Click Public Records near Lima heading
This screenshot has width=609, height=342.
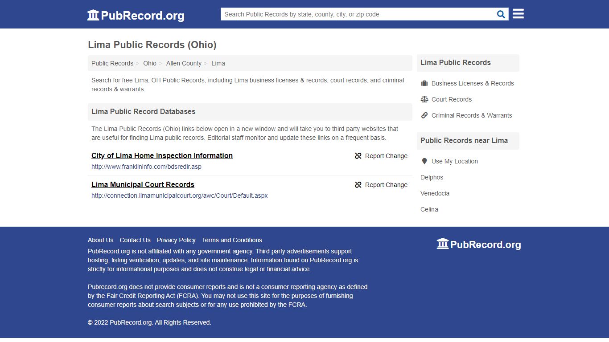464,140
